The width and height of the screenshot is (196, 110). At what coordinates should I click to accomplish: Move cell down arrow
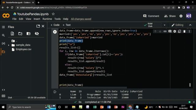160,31
